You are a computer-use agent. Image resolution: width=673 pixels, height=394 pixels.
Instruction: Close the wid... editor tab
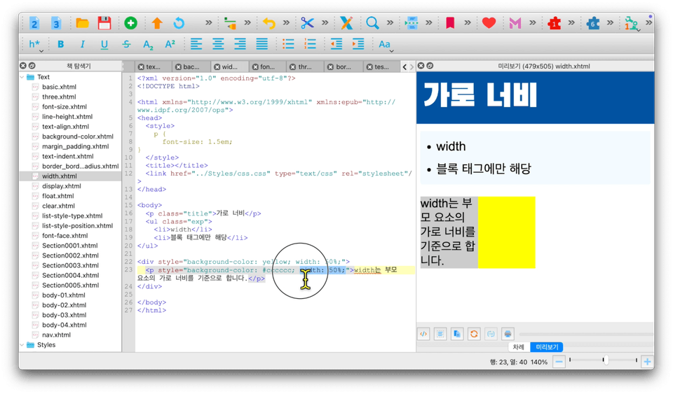pos(217,66)
